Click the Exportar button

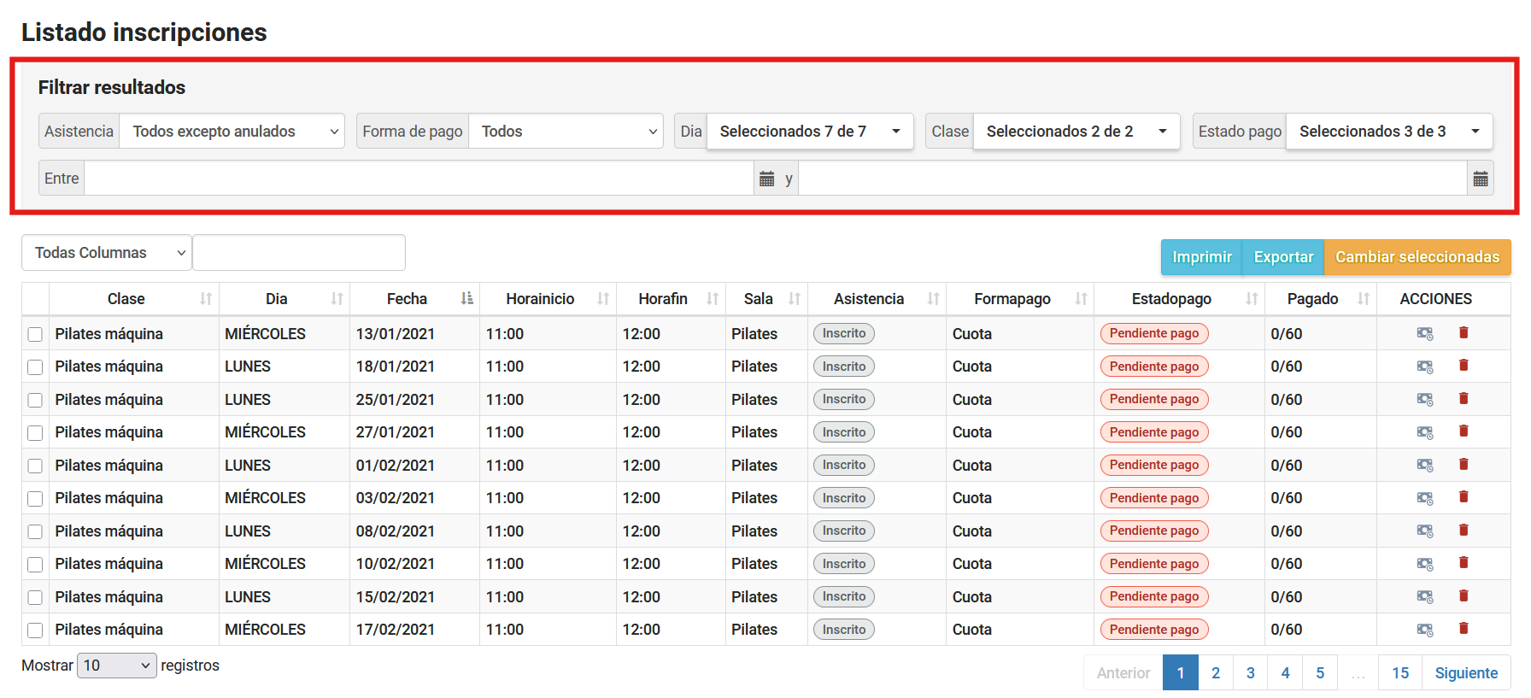[1282, 257]
